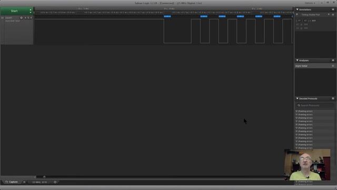Click the Search Protocols input field
Image resolution: width=337 pixels, height=190 pixels.
(x=315, y=106)
